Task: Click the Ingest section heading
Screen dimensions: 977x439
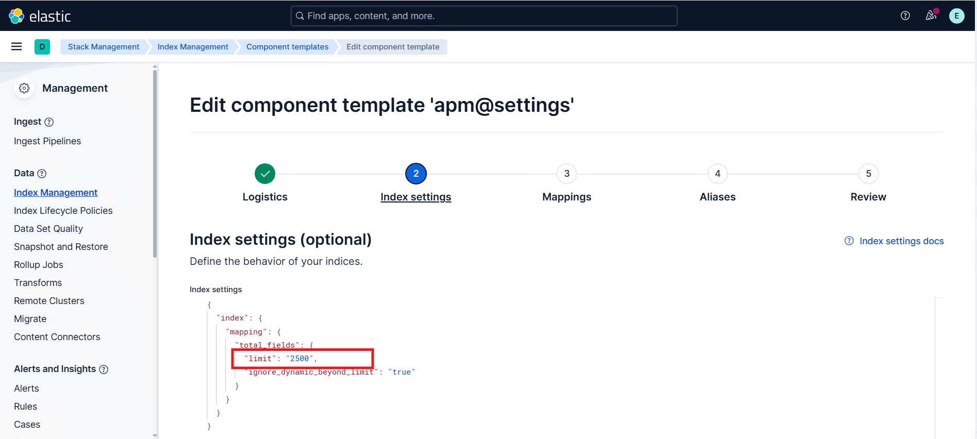Action: pyautogui.click(x=27, y=122)
